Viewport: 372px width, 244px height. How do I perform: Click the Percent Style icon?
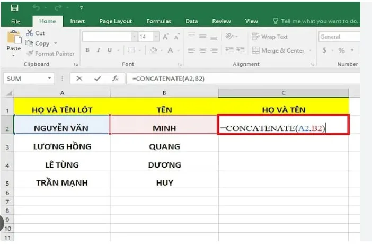341,50
